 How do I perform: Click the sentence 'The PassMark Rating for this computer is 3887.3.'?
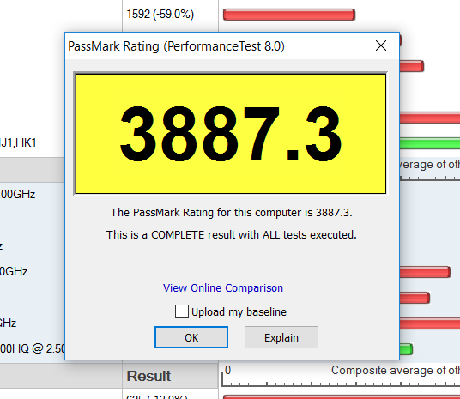pyautogui.click(x=231, y=213)
